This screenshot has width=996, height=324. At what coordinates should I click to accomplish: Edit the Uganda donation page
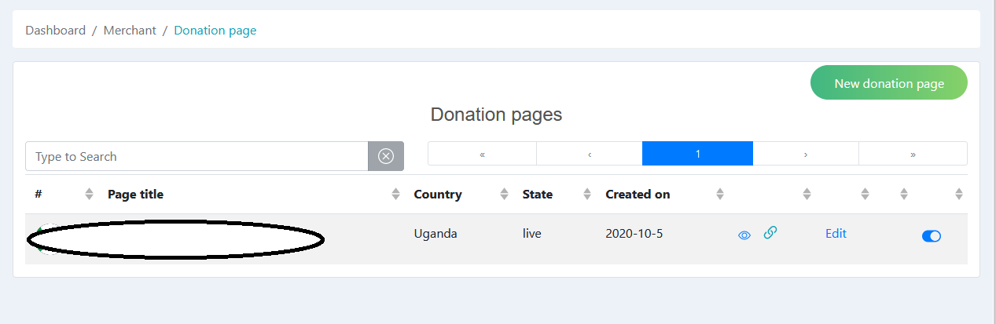tap(836, 234)
